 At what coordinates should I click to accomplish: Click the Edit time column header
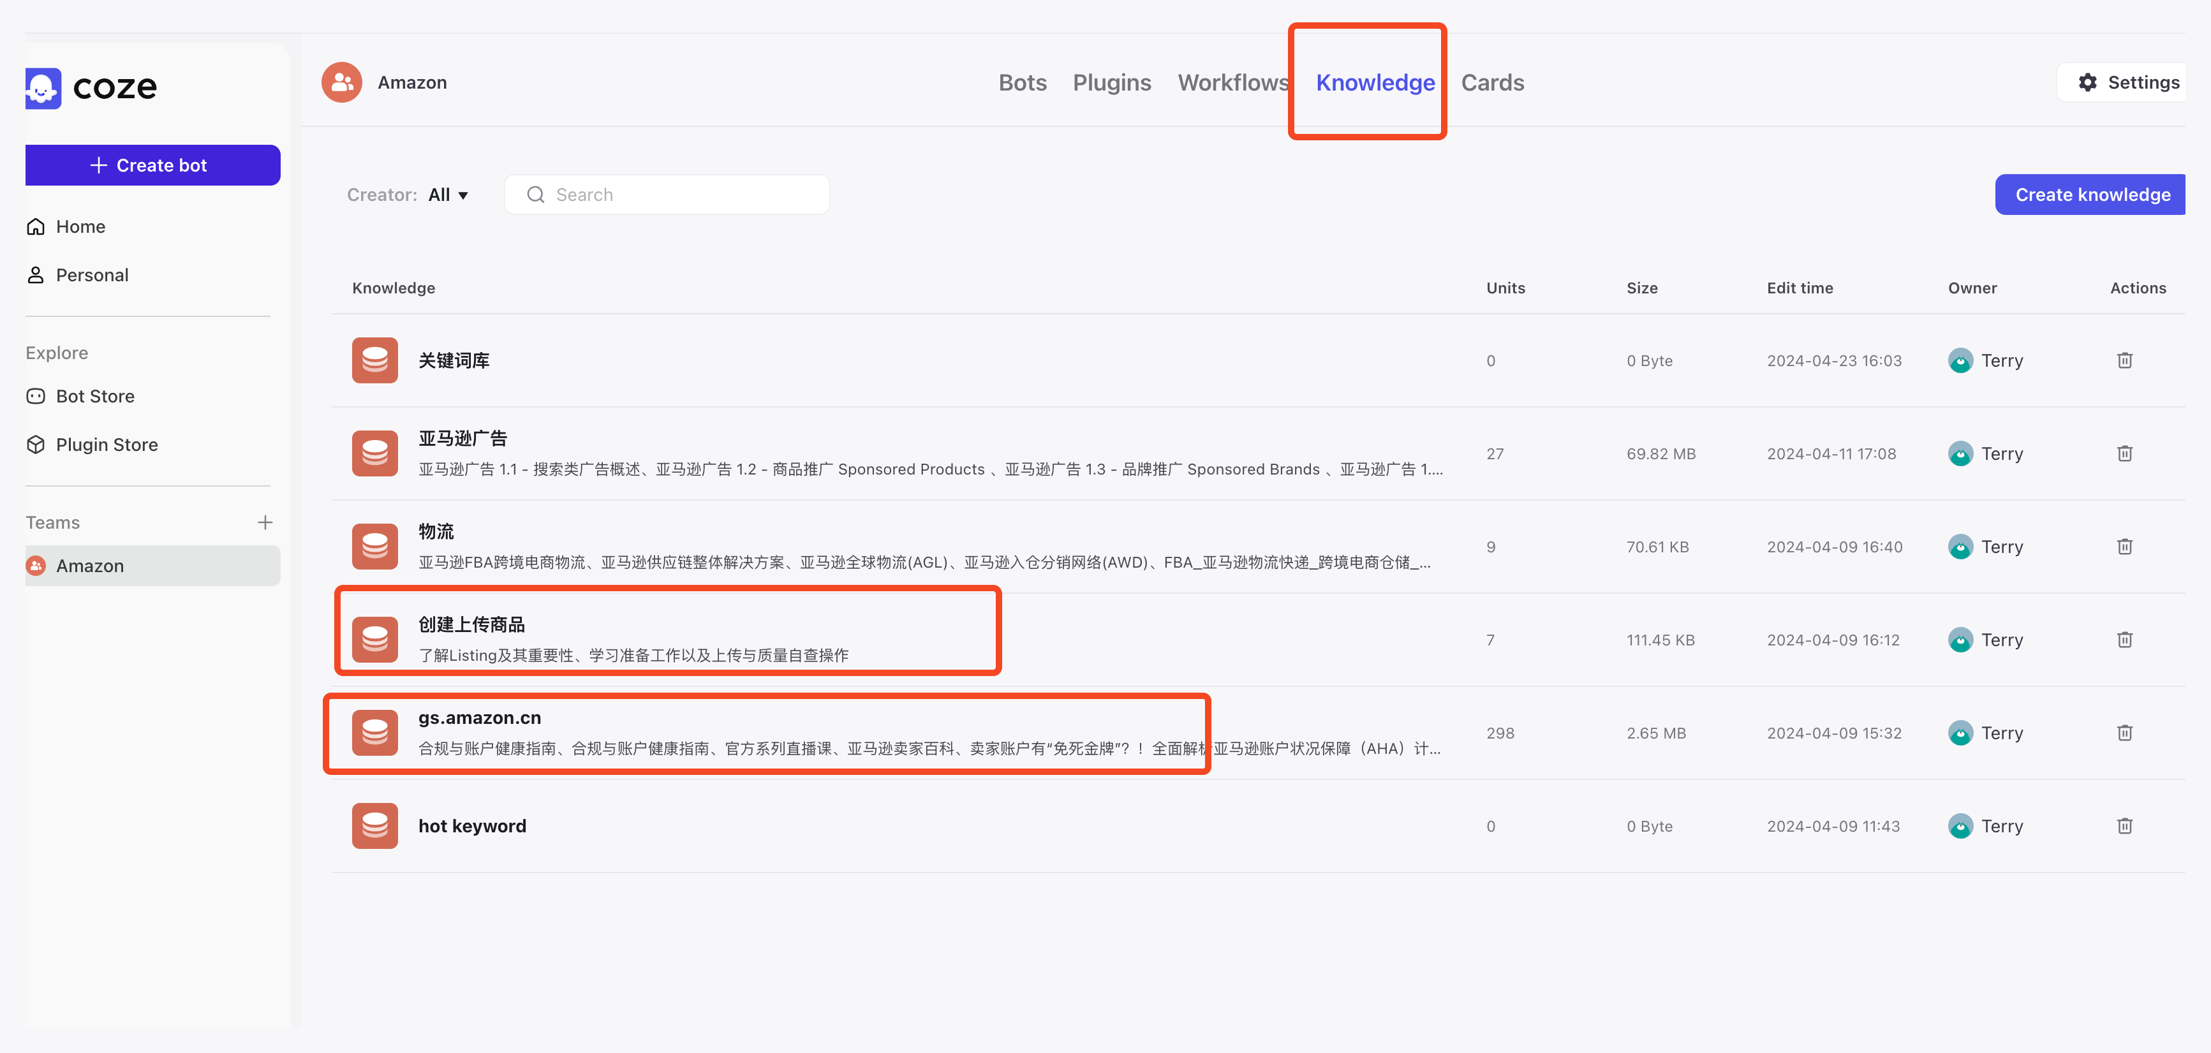(1800, 288)
